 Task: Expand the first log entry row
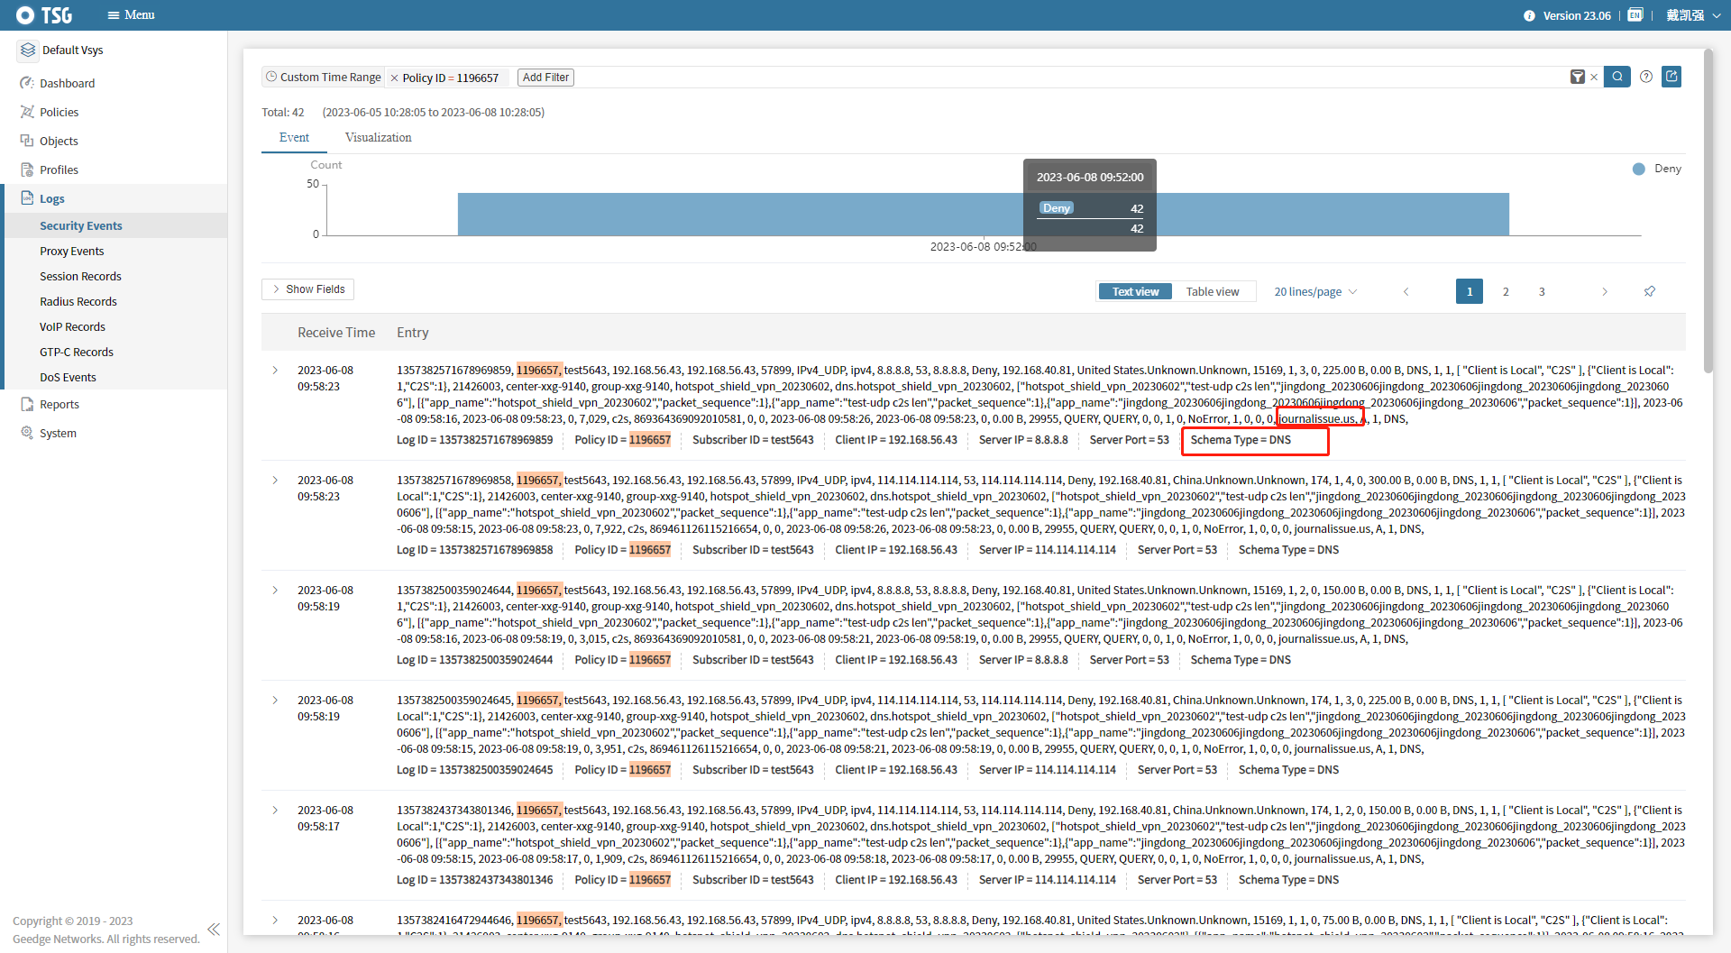pyautogui.click(x=276, y=371)
